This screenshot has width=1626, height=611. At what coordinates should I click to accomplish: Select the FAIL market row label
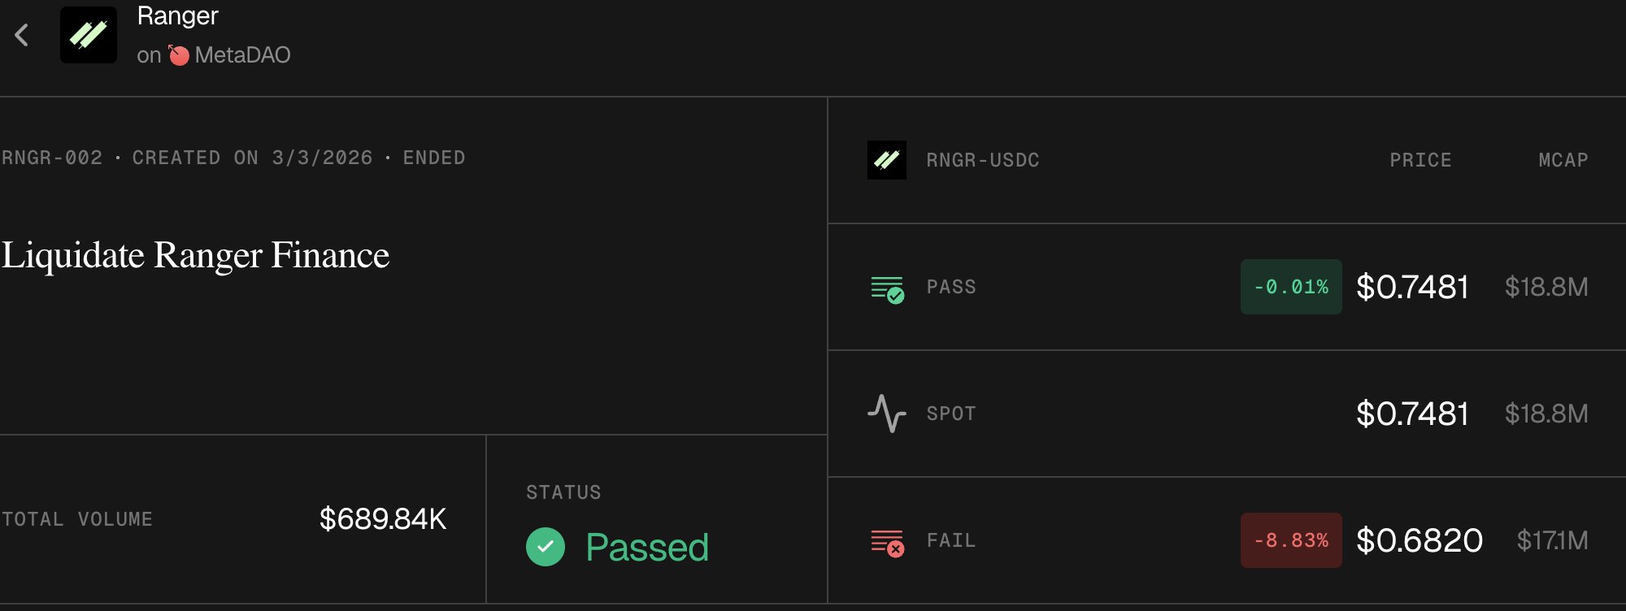click(x=951, y=540)
